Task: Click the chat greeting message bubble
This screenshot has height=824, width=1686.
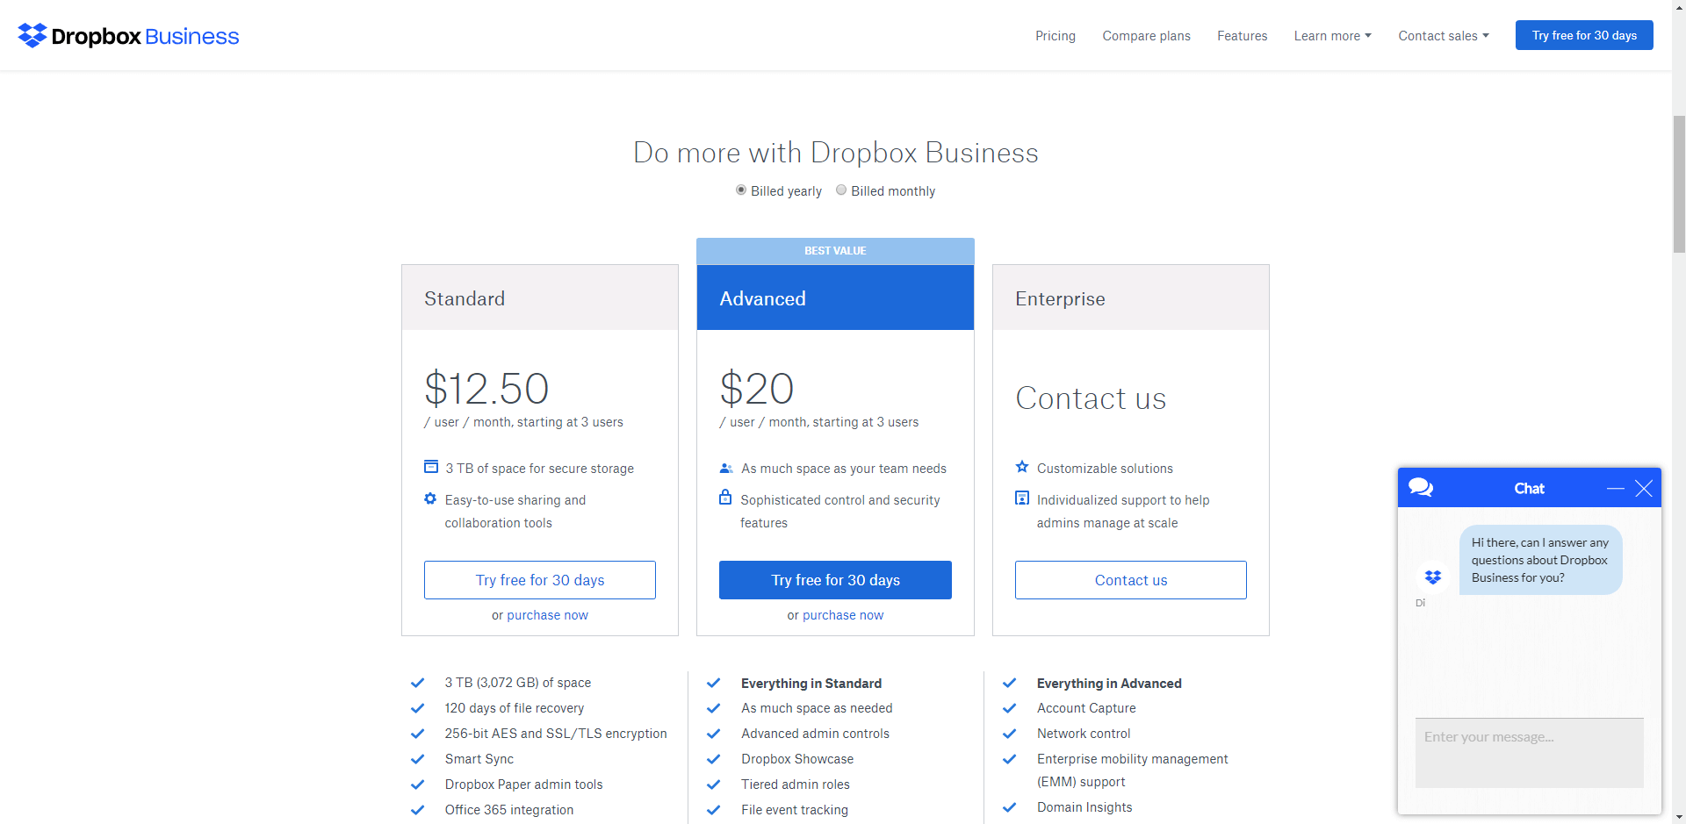Action: coord(1540,560)
